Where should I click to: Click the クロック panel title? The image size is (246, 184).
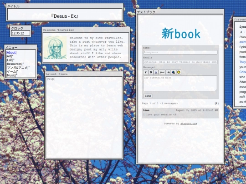point(17,28)
